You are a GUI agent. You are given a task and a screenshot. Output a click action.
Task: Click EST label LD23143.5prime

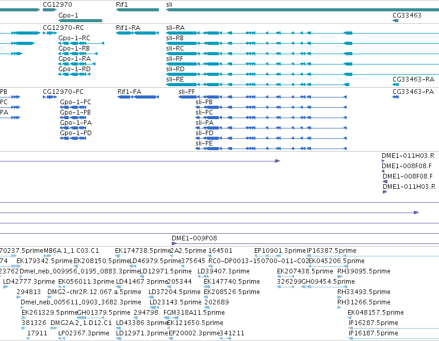click(175, 302)
